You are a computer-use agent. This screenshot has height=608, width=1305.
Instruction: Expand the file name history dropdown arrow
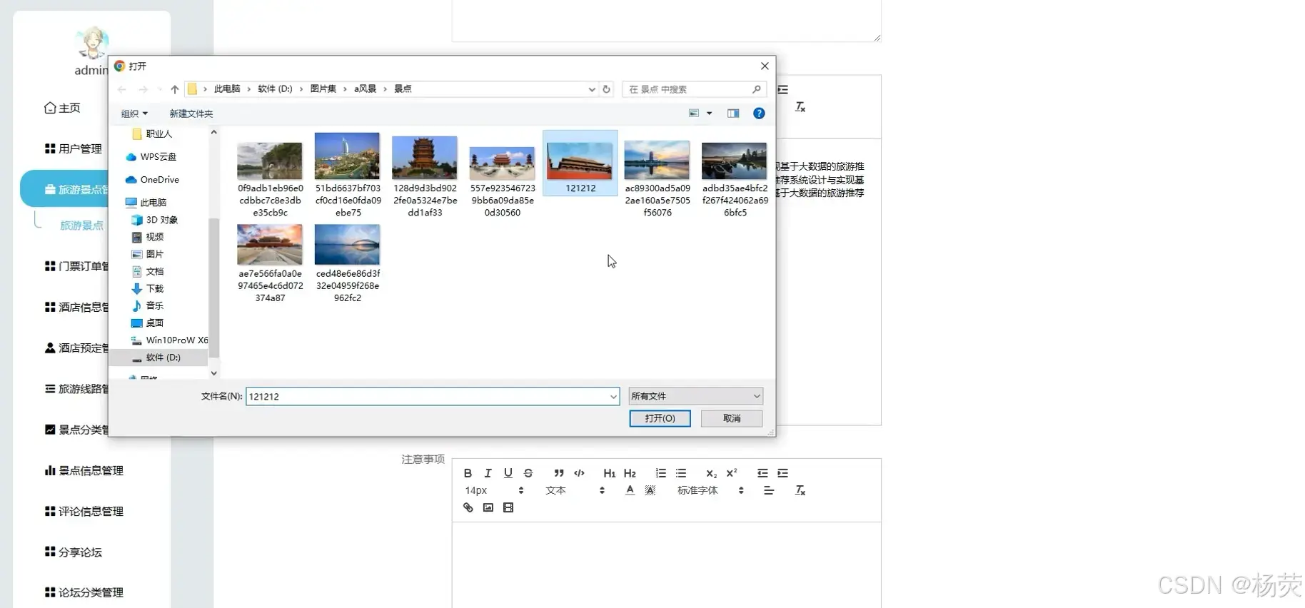613,396
